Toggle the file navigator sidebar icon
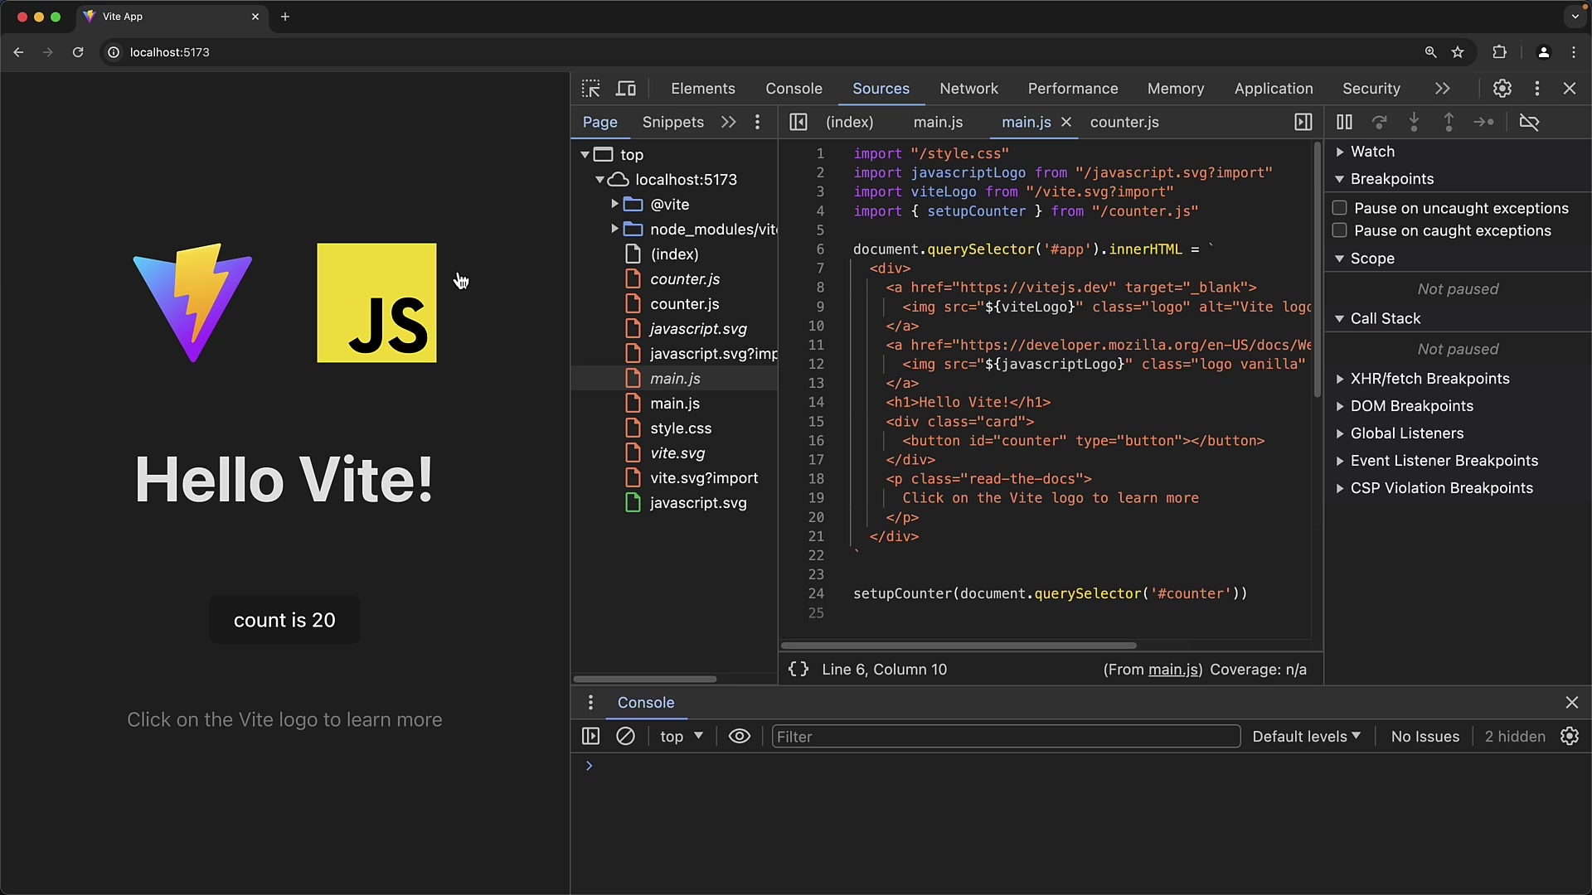Screen dimensions: 1592x895 click(x=798, y=122)
